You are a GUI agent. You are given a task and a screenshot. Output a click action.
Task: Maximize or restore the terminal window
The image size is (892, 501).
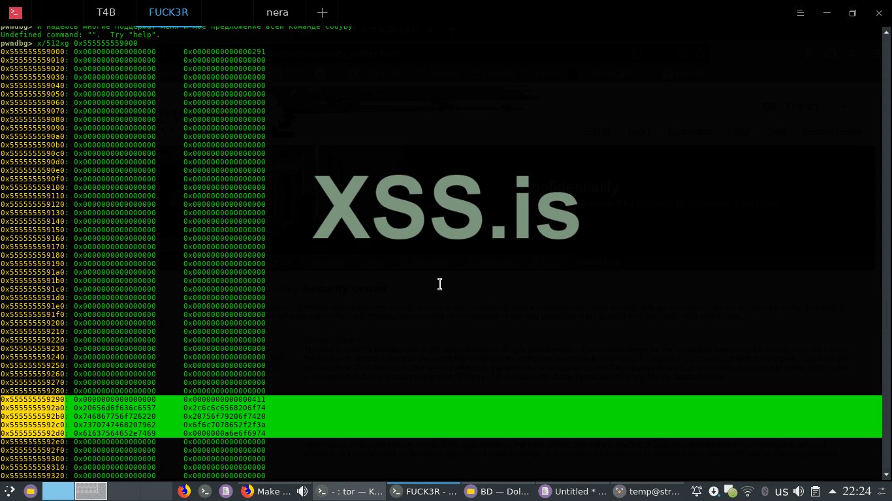(x=853, y=12)
